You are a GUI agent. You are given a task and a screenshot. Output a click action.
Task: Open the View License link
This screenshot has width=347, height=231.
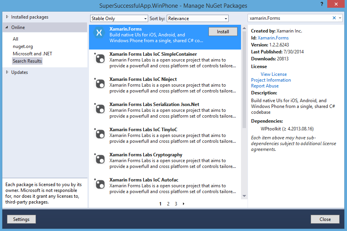(x=274, y=74)
